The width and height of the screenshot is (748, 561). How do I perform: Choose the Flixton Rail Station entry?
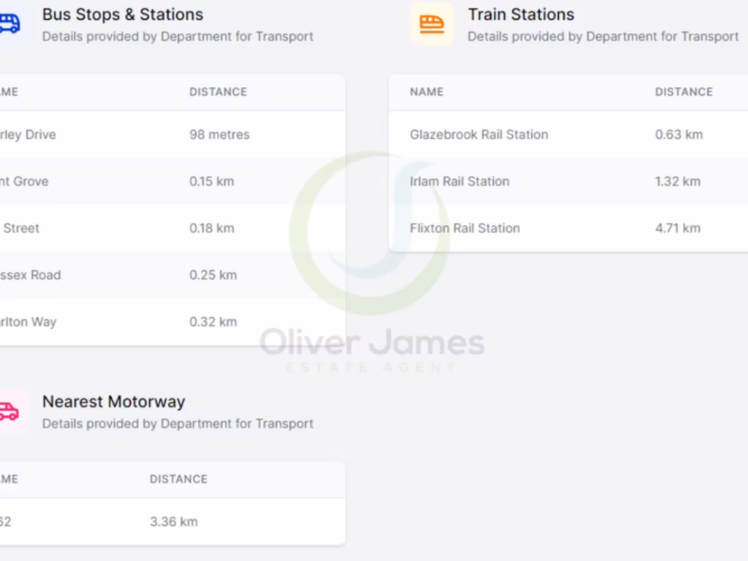[x=465, y=228]
